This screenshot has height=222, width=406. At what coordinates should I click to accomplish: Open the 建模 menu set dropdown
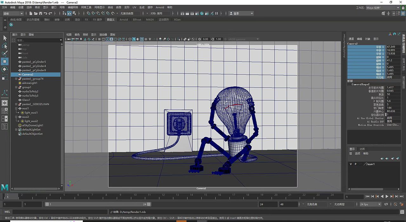(x=13, y=13)
